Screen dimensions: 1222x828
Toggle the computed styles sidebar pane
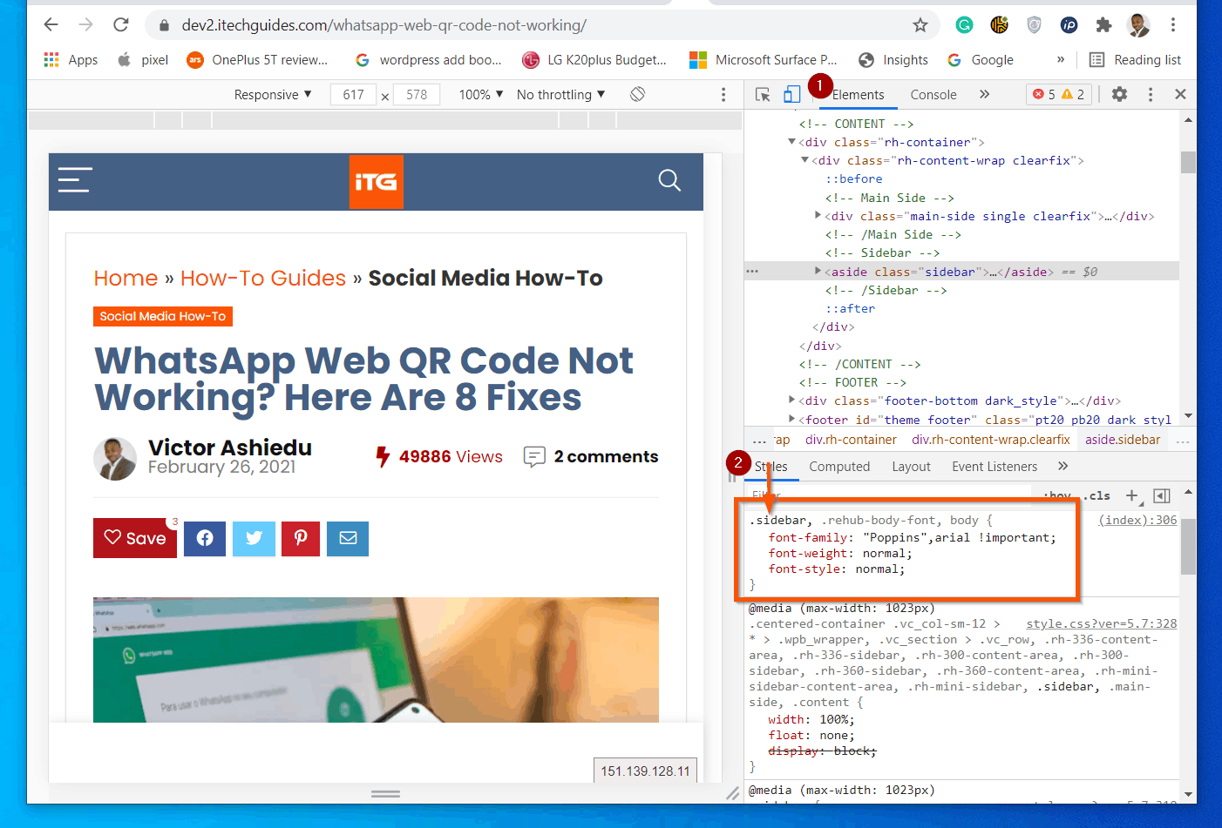pos(1162,495)
